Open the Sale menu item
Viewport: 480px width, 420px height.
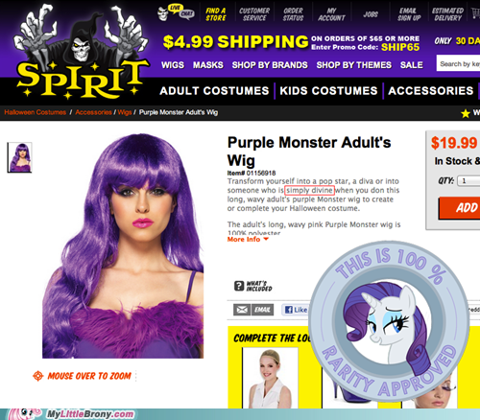coord(412,65)
